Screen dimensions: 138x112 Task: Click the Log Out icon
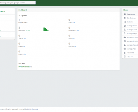point(125,57)
